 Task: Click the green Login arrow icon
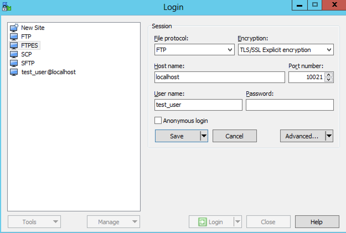pos(202,222)
